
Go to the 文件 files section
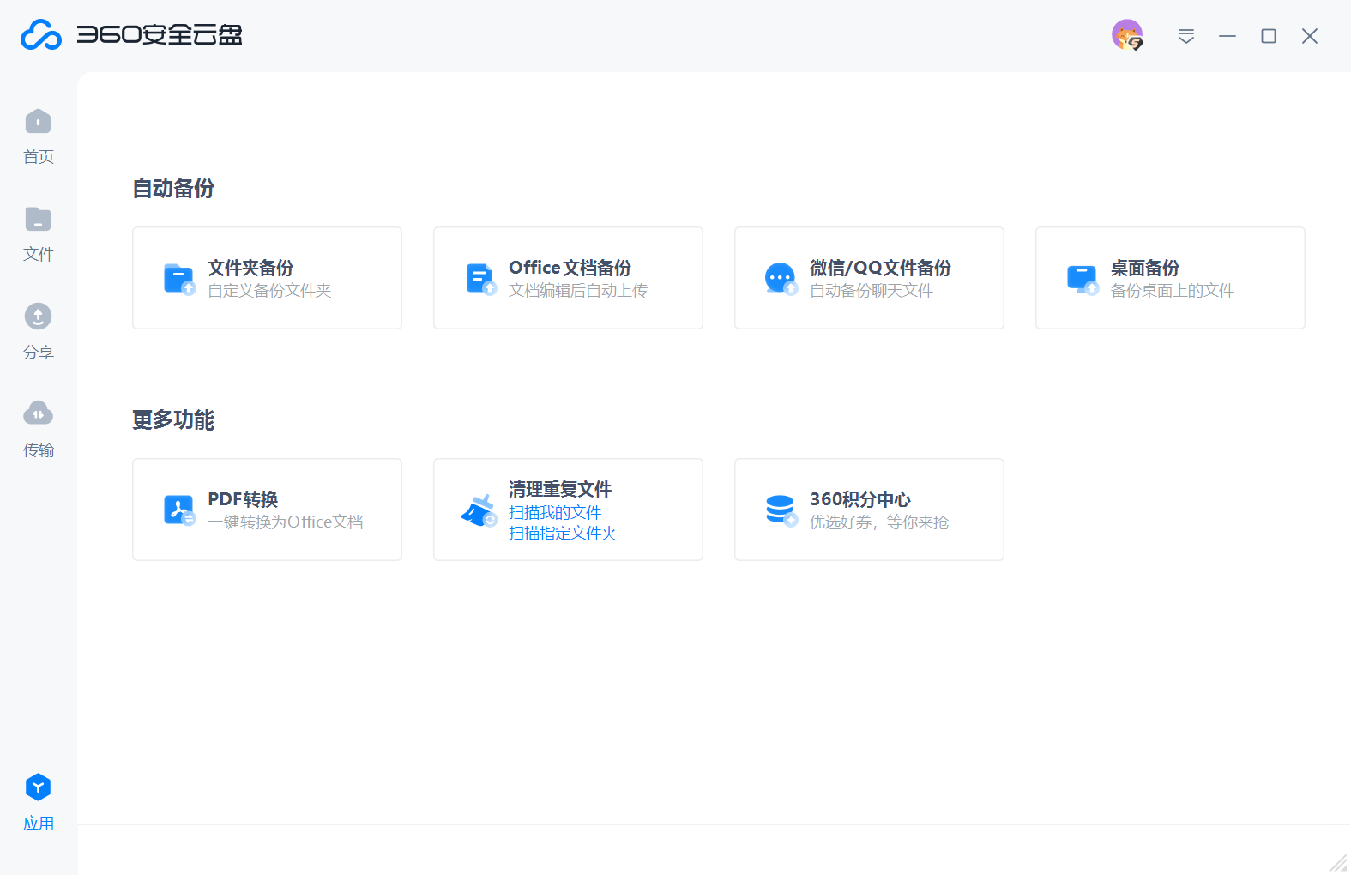click(x=38, y=220)
